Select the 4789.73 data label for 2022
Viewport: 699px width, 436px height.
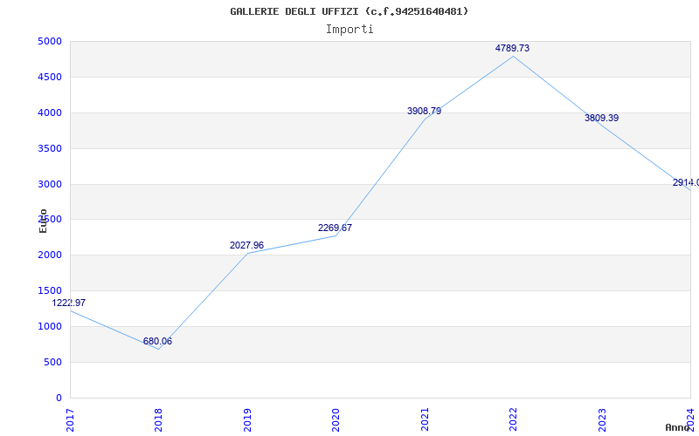[x=512, y=48]
